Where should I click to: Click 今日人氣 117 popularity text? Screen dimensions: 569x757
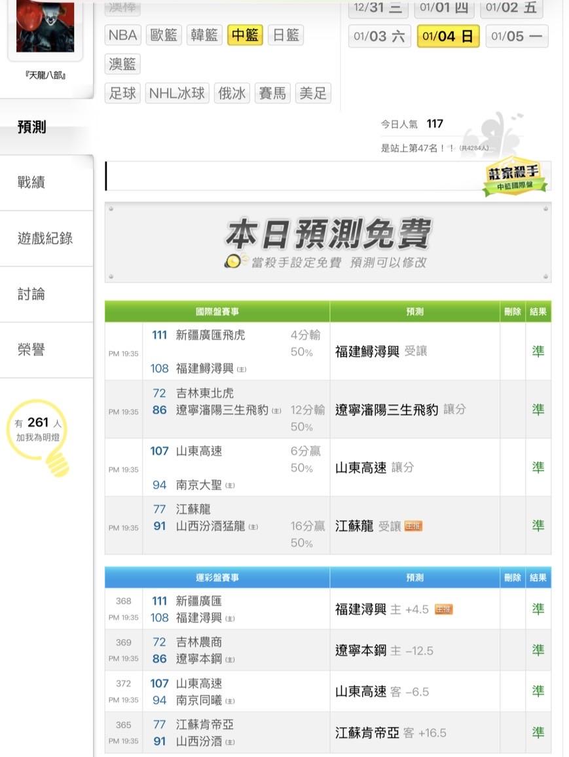coord(412,124)
